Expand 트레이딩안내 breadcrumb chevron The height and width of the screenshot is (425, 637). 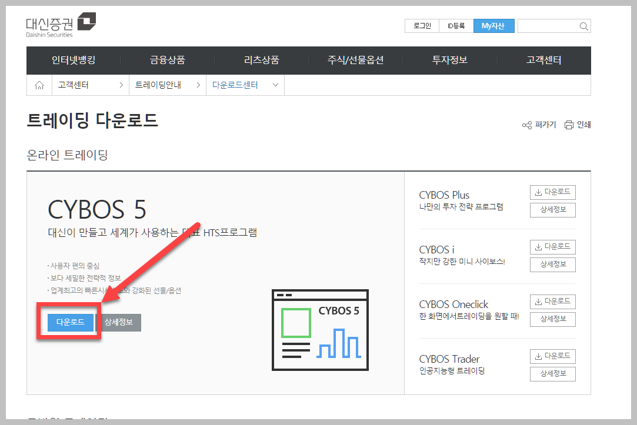[x=198, y=85]
